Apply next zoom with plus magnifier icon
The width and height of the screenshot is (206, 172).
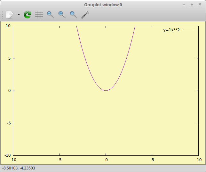tap(62, 14)
